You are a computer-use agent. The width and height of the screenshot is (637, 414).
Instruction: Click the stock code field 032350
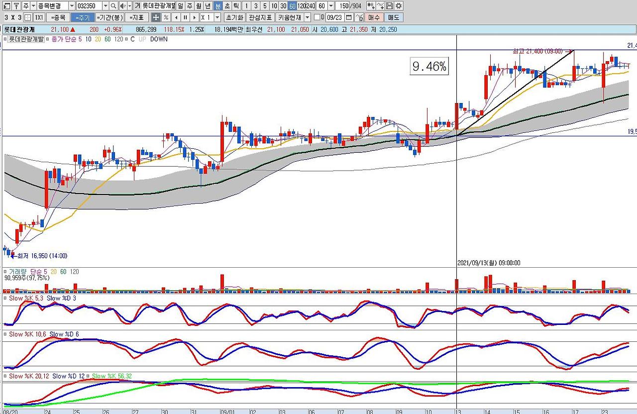89,6
